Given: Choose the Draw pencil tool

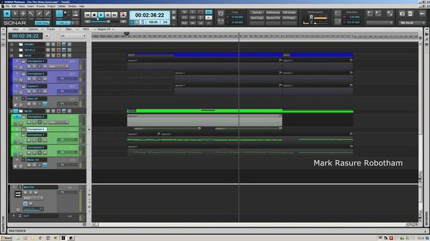Looking at the screenshot, I should [40, 13].
